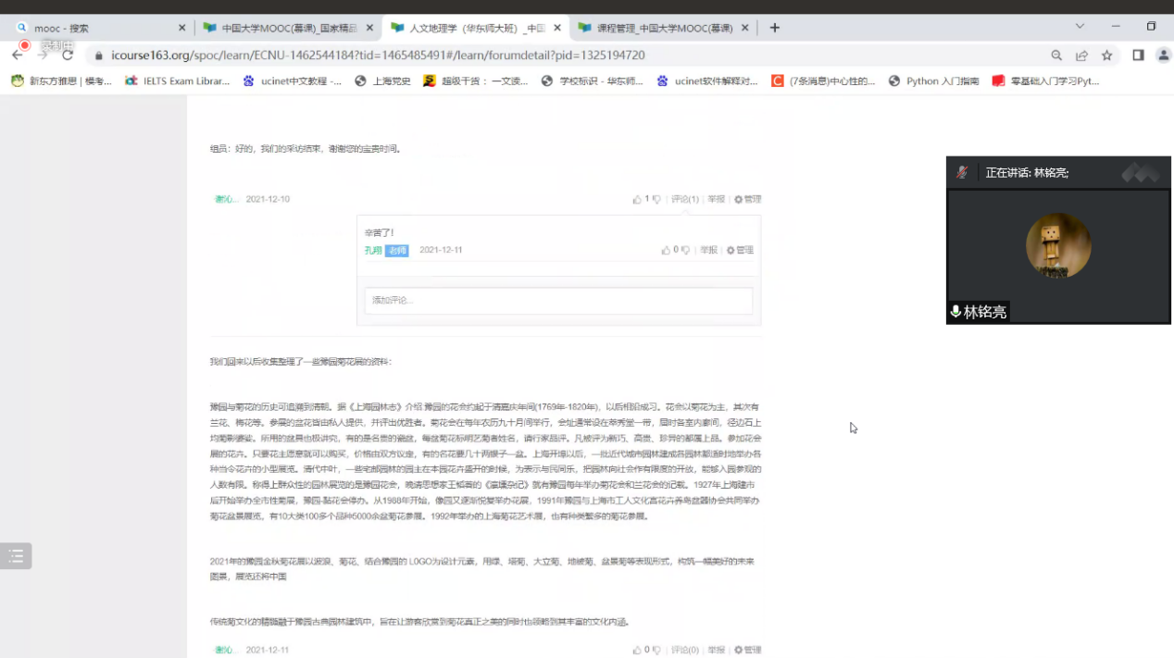Thumbs up the teacher's 辛苦了 comment
The width and height of the screenshot is (1174, 658).
point(665,250)
